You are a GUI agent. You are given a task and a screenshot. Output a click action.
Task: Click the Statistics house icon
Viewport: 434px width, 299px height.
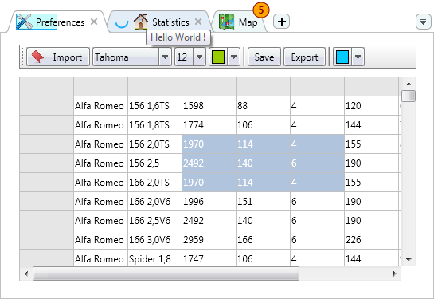click(x=141, y=22)
